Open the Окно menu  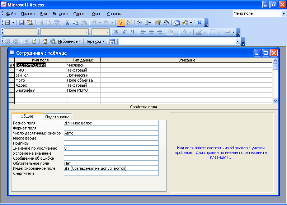point(97,14)
